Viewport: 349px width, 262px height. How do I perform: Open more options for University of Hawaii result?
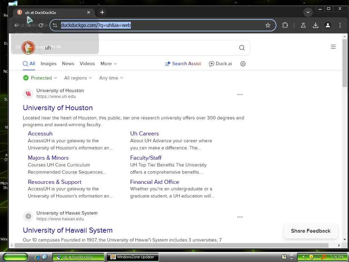240,217
